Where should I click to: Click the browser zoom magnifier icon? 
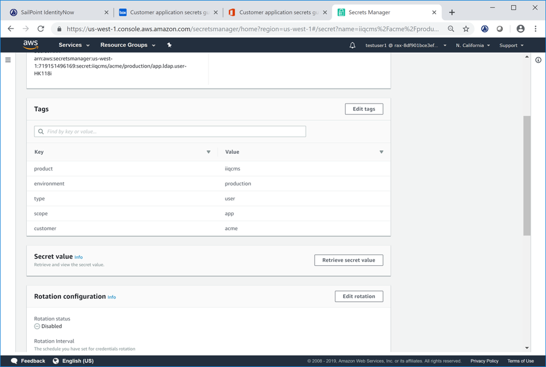click(x=451, y=29)
